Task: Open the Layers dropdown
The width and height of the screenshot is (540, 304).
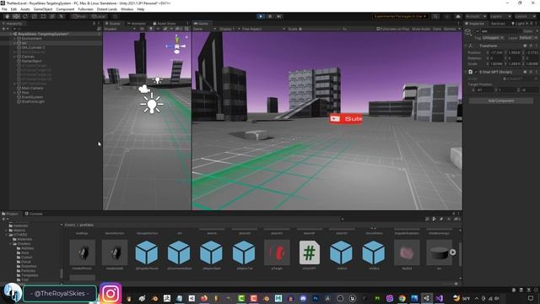Action: (x=500, y=16)
